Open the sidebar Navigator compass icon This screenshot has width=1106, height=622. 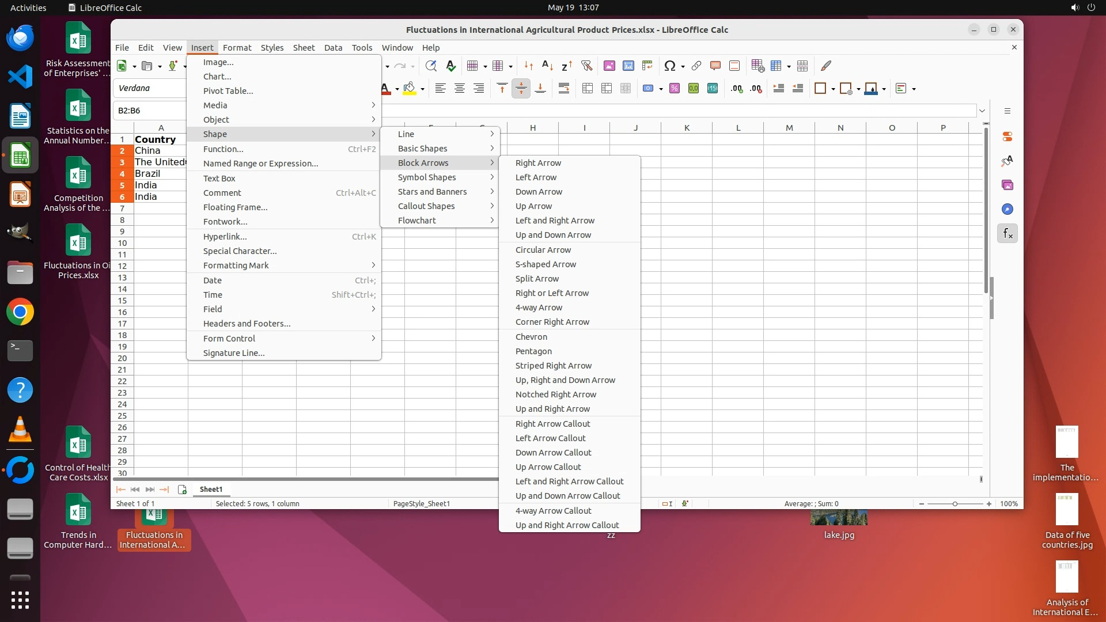point(1007,209)
